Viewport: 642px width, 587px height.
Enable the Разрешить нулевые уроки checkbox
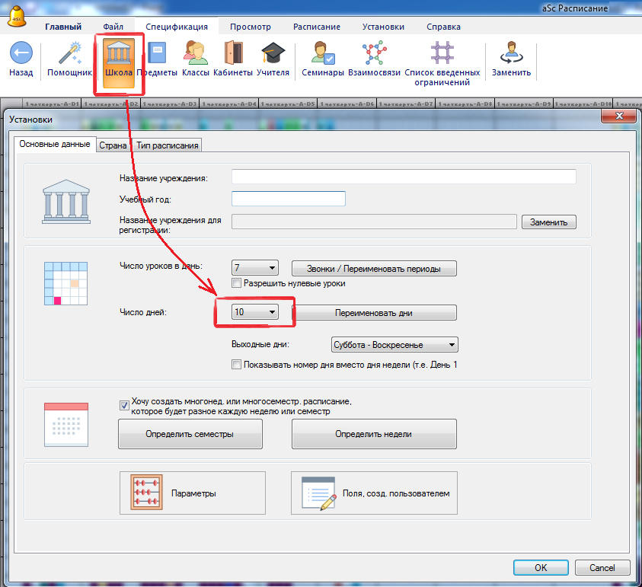coord(237,283)
